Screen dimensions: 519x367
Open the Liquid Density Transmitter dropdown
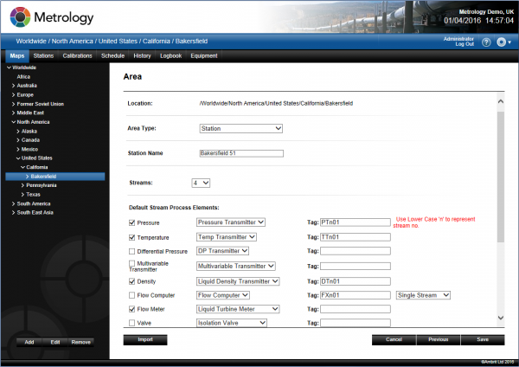click(238, 281)
